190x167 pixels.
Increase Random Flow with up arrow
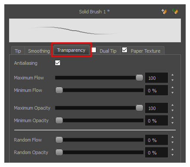coord(172,137)
